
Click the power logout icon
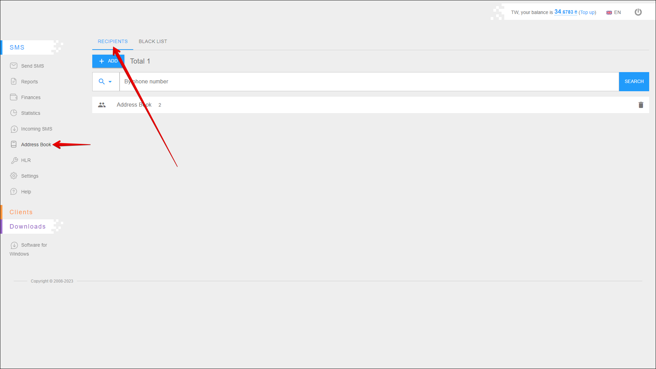[638, 12]
